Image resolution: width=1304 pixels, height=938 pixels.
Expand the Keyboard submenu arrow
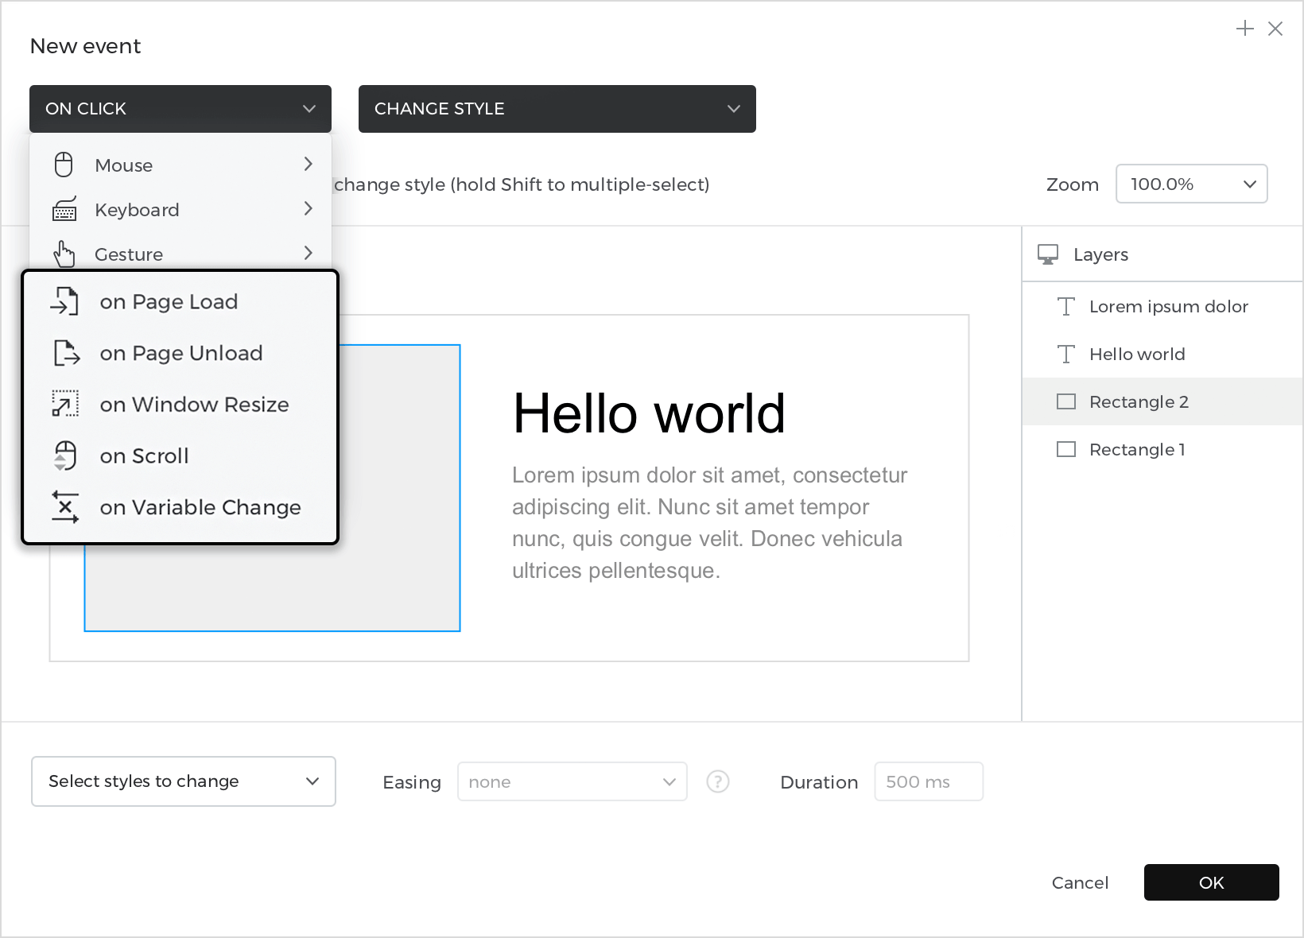[309, 208]
